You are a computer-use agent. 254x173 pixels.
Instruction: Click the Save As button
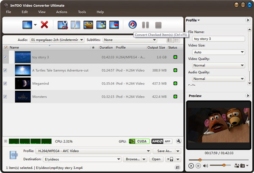pos(164,151)
